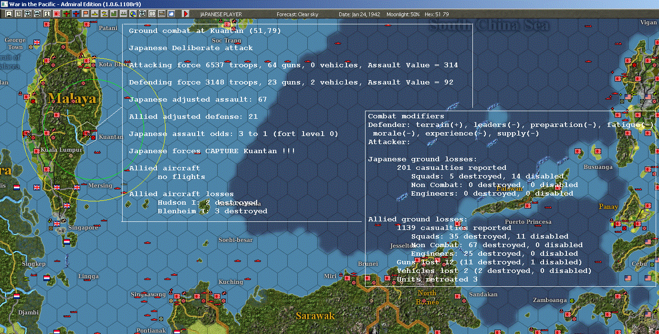The height and width of the screenshot is (334, 659).
Task: Click 'Japanese forces CAPTURE Kuantan !!!' line
Action: (x=212, y=151)
